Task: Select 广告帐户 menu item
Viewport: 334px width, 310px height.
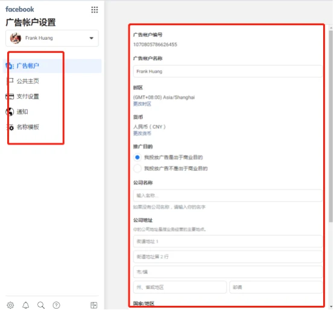Action: pos(52,66)
